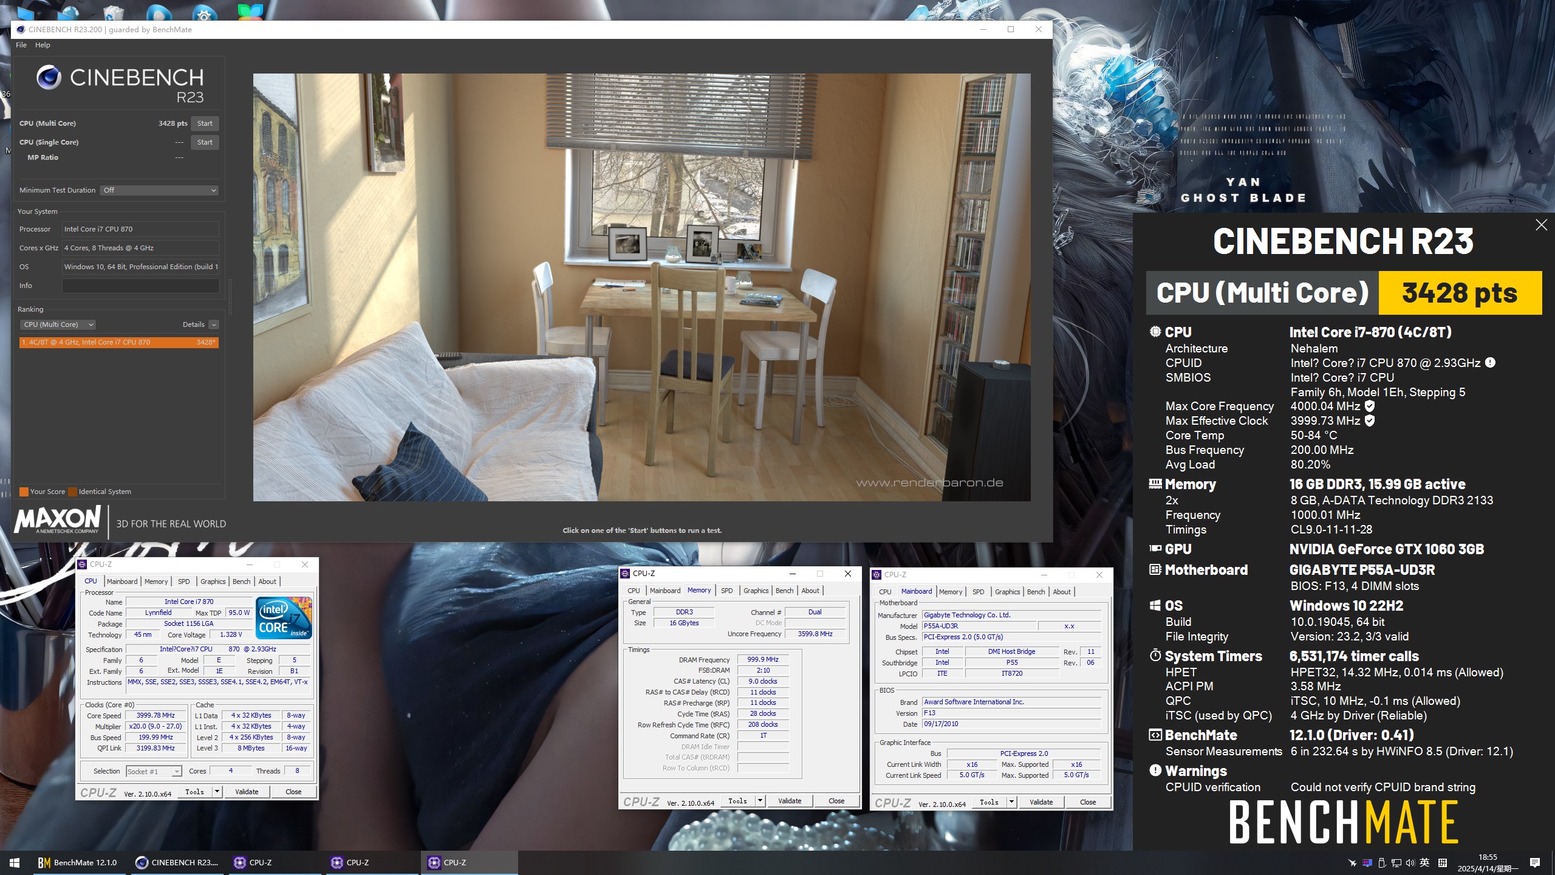Switch to About tab in CPU-Z Mainboard window
Image resolution: width=1555 pixels, height=875 pixels.
pos(1062,592)
